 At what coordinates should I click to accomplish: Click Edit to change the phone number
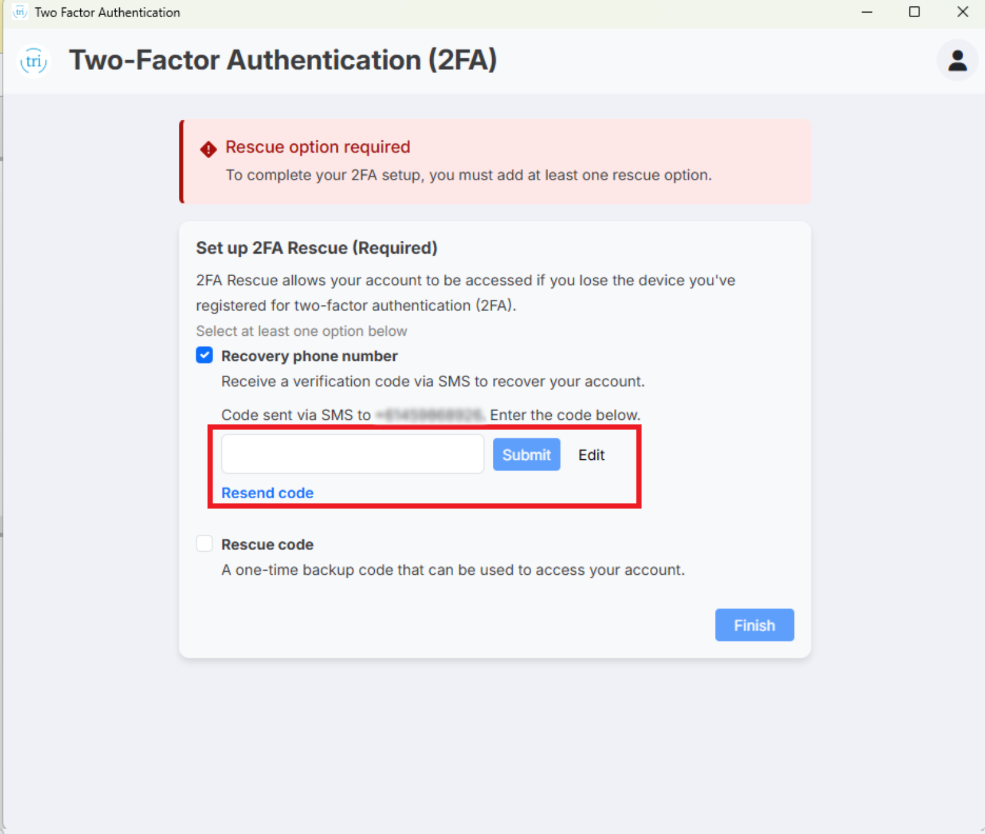[591, 455]
